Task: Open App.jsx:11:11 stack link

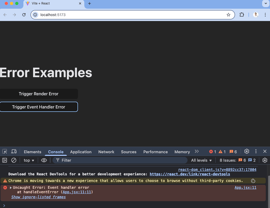Action: [x=77, y=192]
